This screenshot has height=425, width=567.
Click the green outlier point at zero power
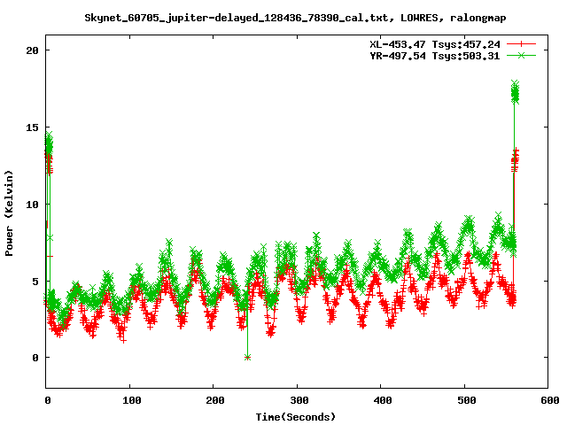[x=247, y=358]
